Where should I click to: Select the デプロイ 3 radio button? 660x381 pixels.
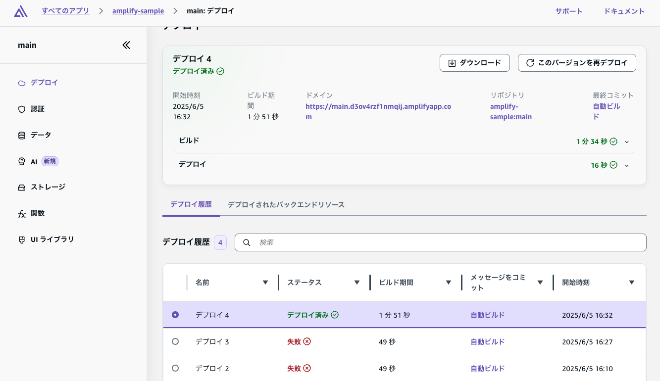(x=175, y=341)
